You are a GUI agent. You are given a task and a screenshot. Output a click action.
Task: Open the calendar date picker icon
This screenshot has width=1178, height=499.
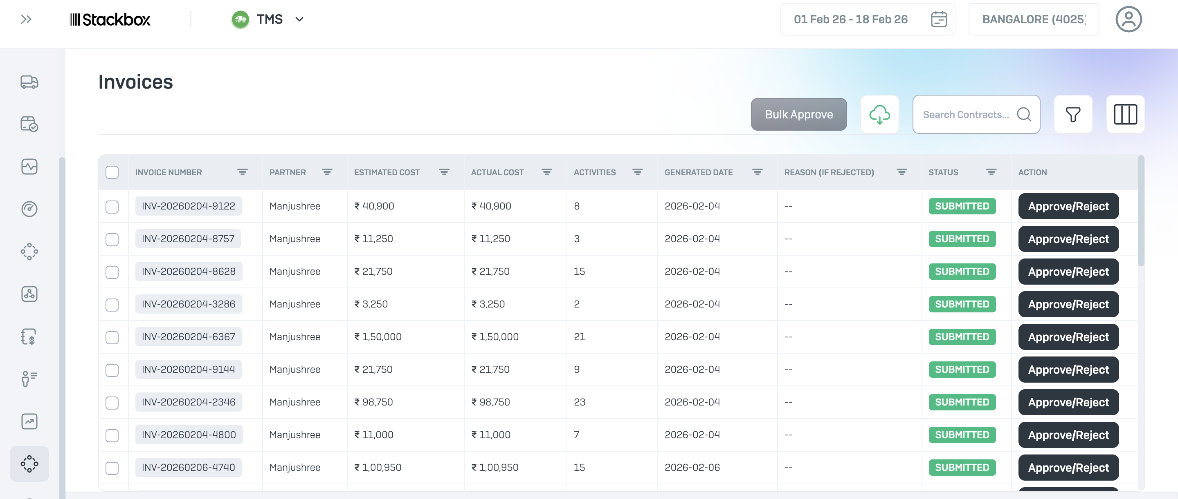coord(938,20)
